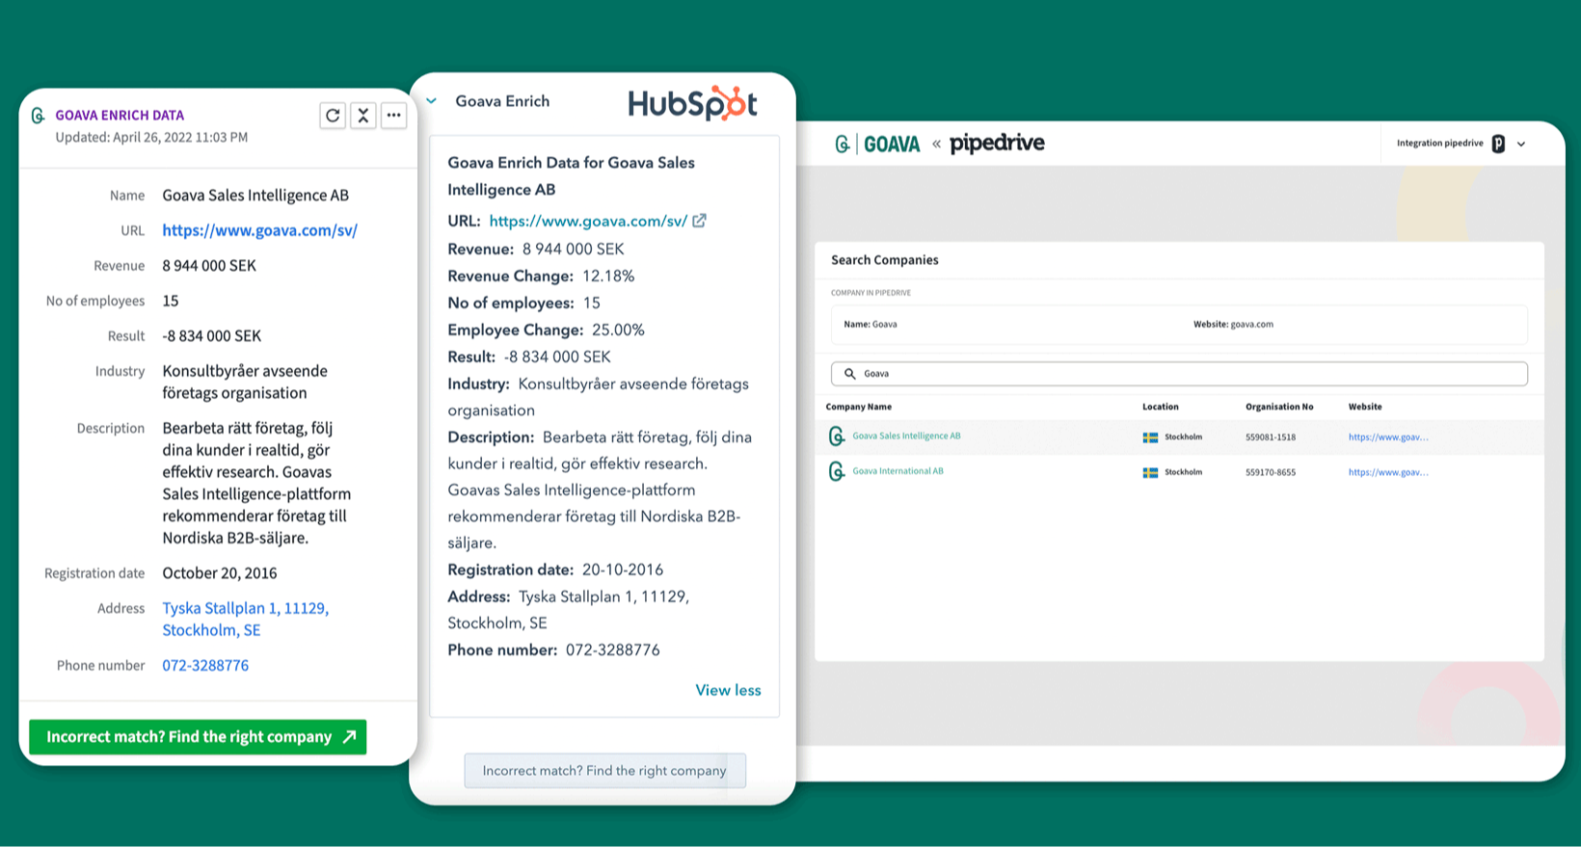Select Goava International AB company row
This screenshot has height=847, width=1581.
coord(1179,472)
